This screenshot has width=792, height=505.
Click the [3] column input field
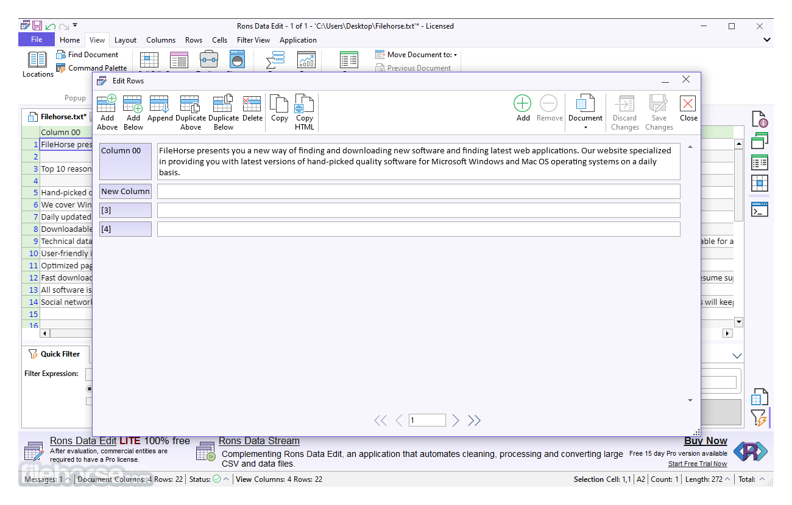click(419, 211)
